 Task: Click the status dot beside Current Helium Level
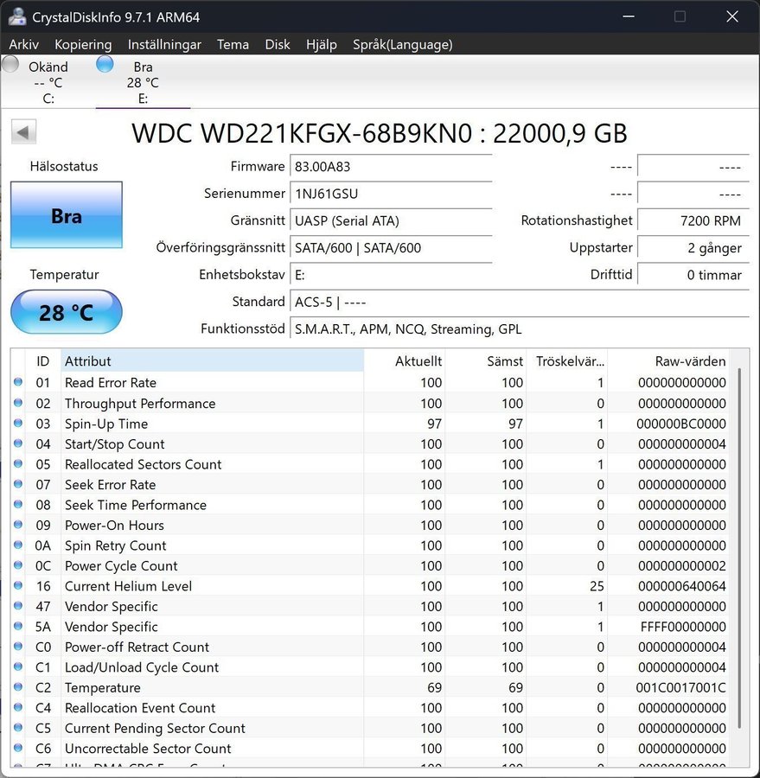[18, 586]
